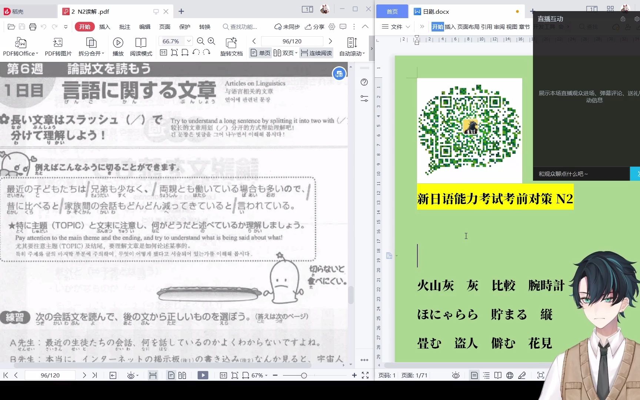Enter fullscreen with the bottom-right PDF expand icon

click(x=365, y=375)
